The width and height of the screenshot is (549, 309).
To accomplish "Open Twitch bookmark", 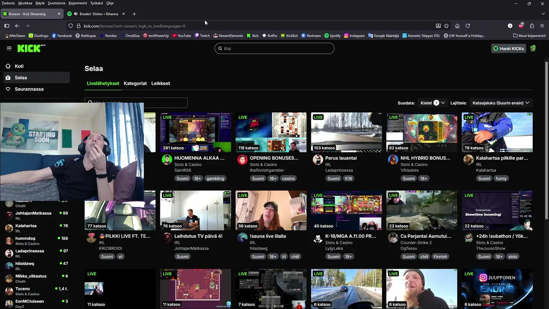I will click(202, 36).
